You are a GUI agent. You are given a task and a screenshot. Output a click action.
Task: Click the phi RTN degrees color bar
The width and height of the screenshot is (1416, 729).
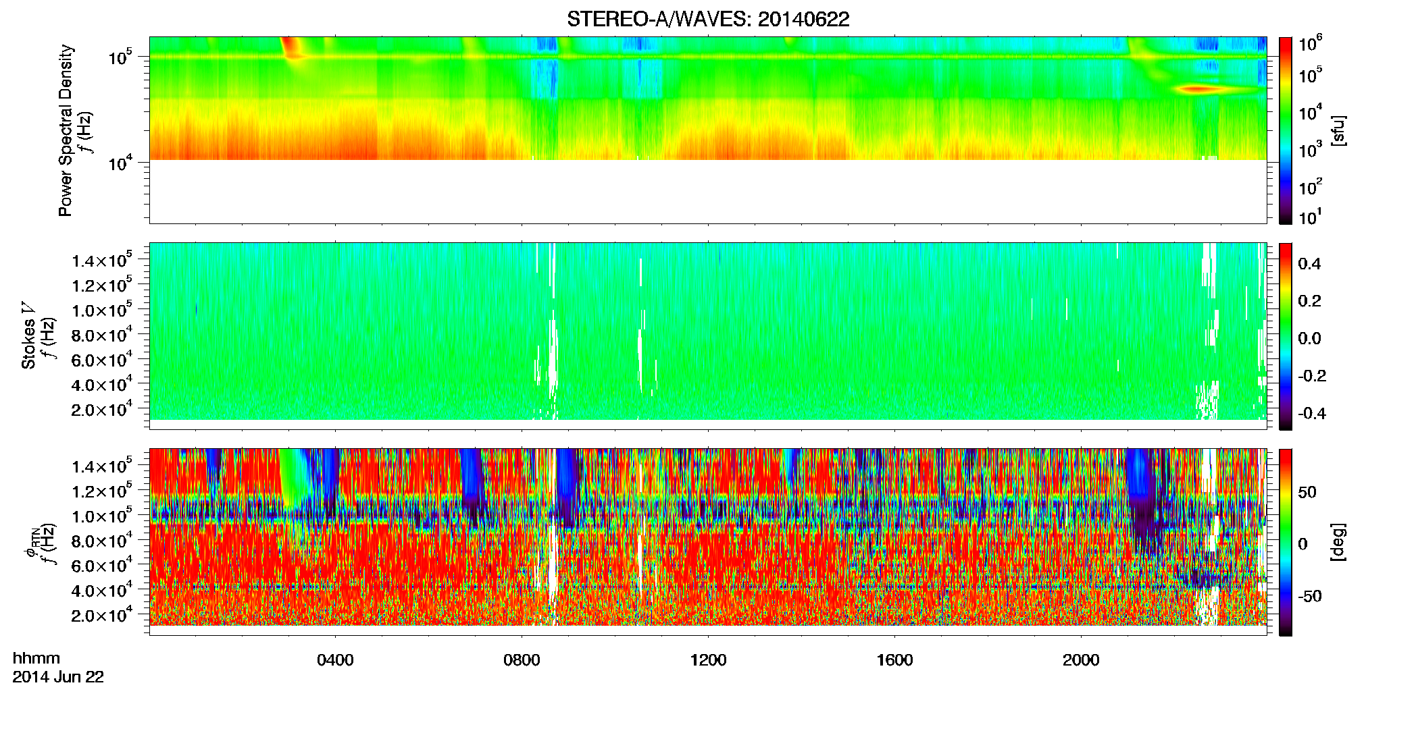[1286, 542]
